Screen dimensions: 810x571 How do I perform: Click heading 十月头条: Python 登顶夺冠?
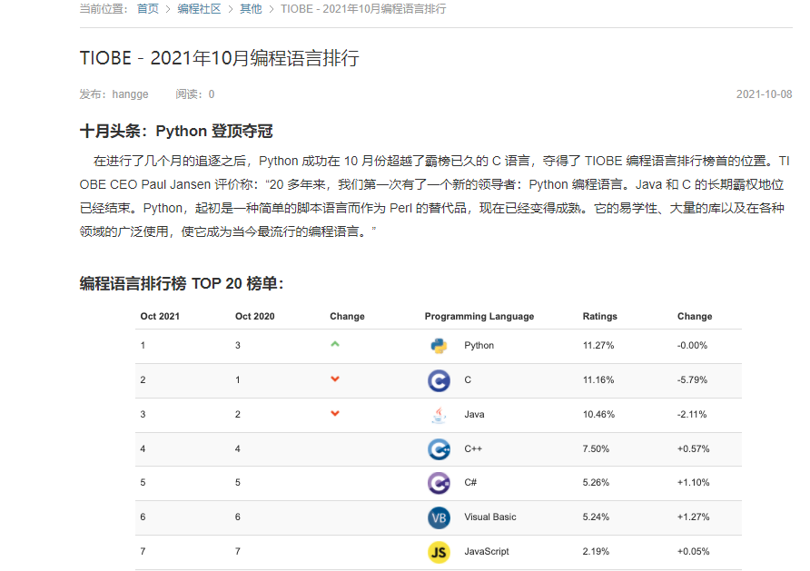(x=176, y=131)
